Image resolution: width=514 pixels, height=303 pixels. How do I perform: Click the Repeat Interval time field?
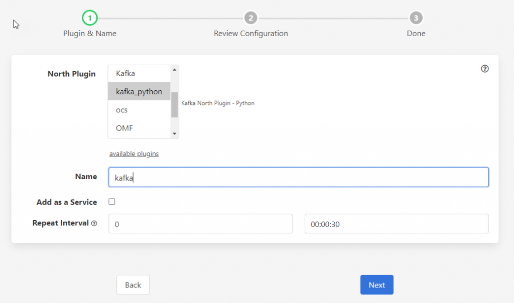pos(397,224)
